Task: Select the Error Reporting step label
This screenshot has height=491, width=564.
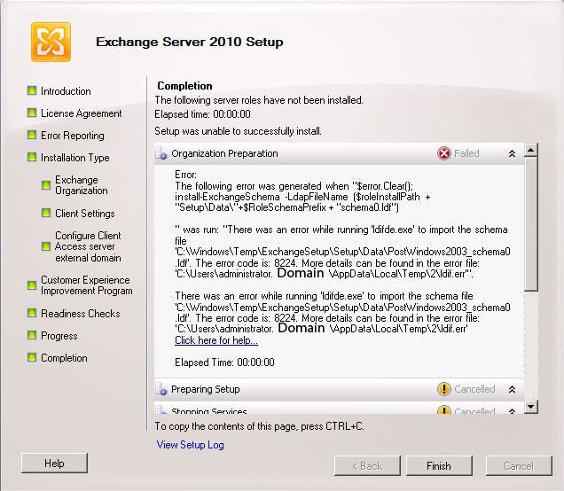Action: 73,136
